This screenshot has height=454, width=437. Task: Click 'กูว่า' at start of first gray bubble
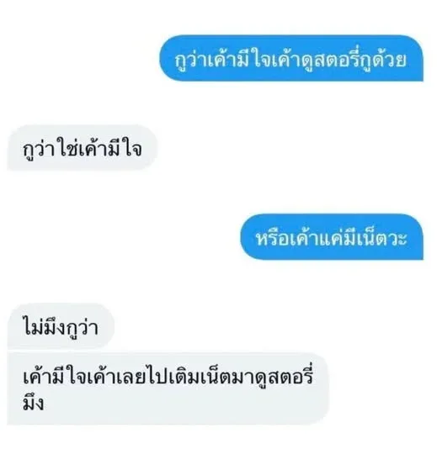(x=39, y=150)
